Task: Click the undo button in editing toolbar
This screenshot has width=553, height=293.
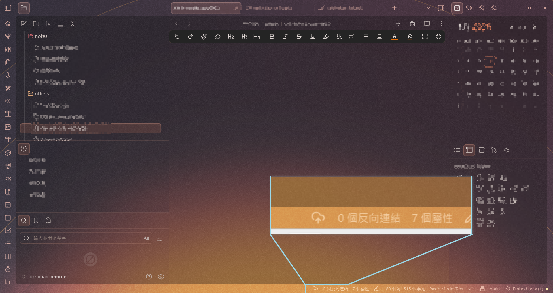Action: click(x=177, y=36)
